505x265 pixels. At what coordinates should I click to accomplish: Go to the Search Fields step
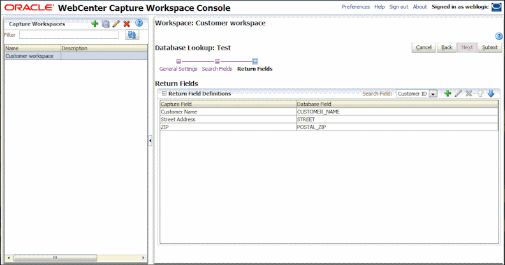tap(217, 69)
